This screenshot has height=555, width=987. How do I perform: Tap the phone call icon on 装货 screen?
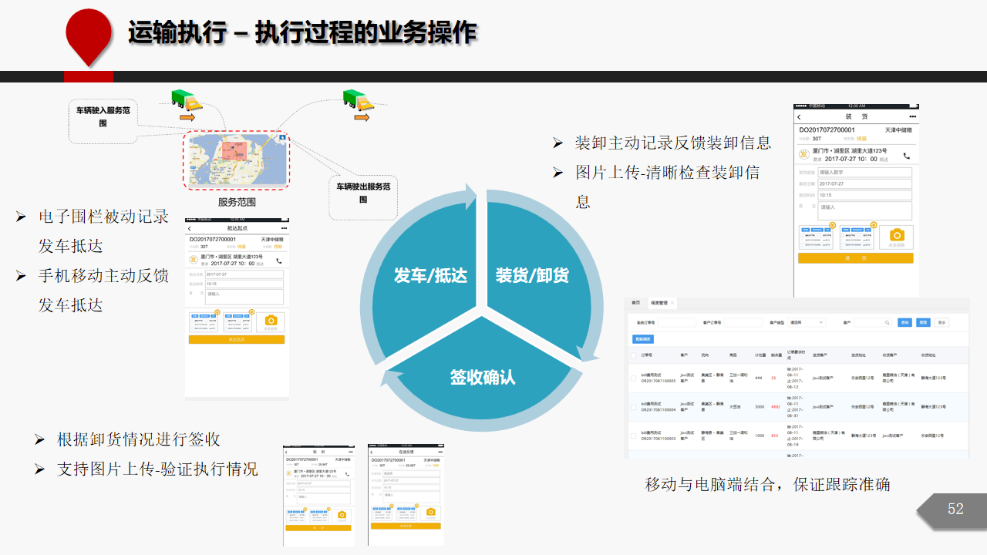click(907, 155)
